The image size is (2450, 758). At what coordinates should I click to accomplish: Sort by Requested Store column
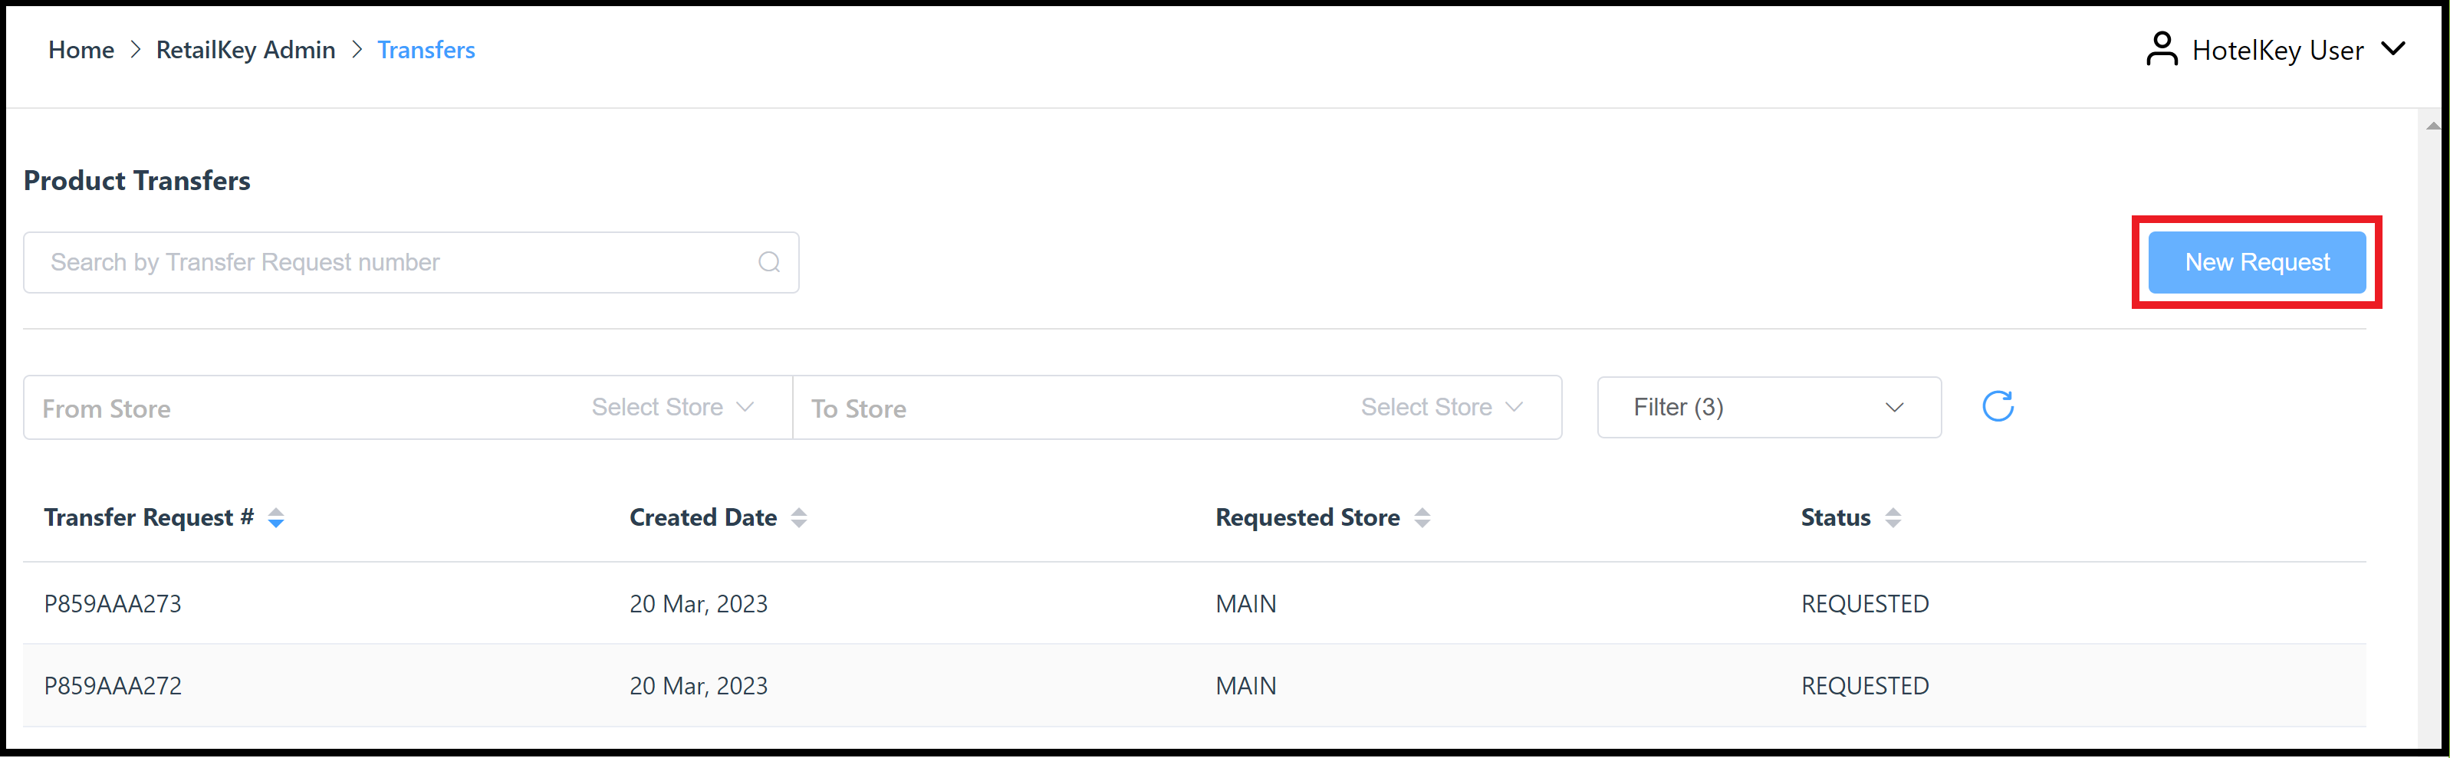(1422, 517)
